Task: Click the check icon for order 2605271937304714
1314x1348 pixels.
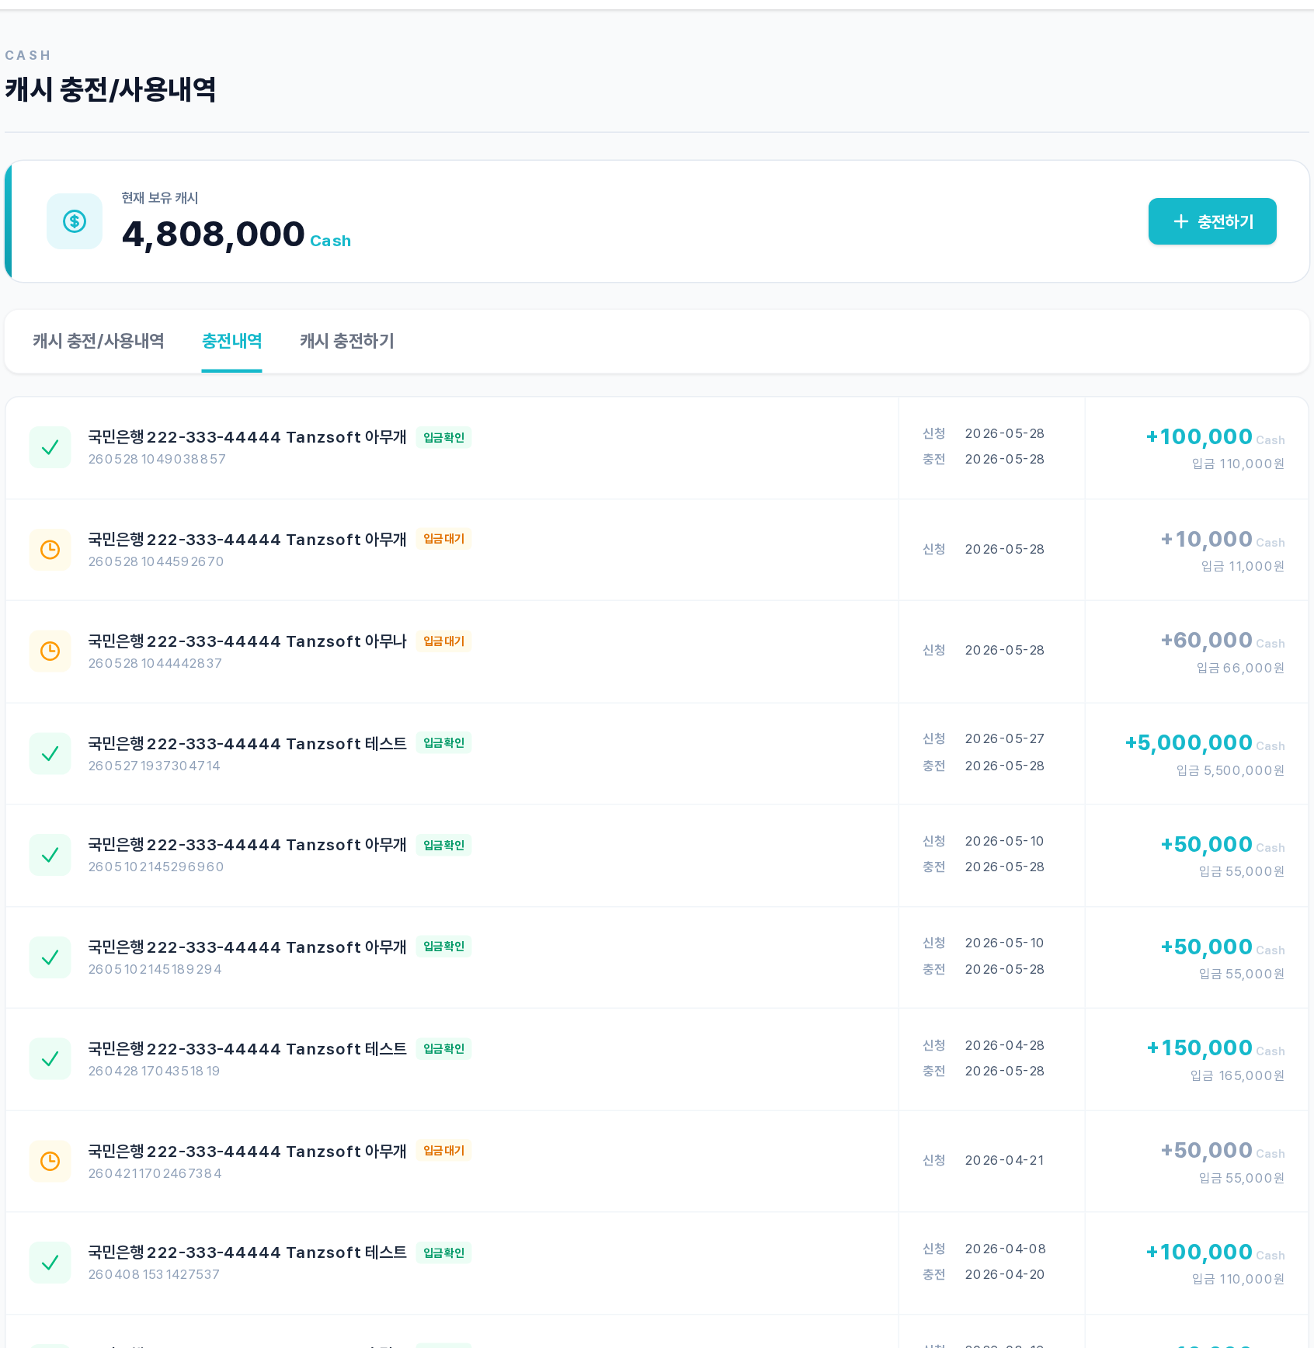Action: pyautogui.click(x=50, y=753)
